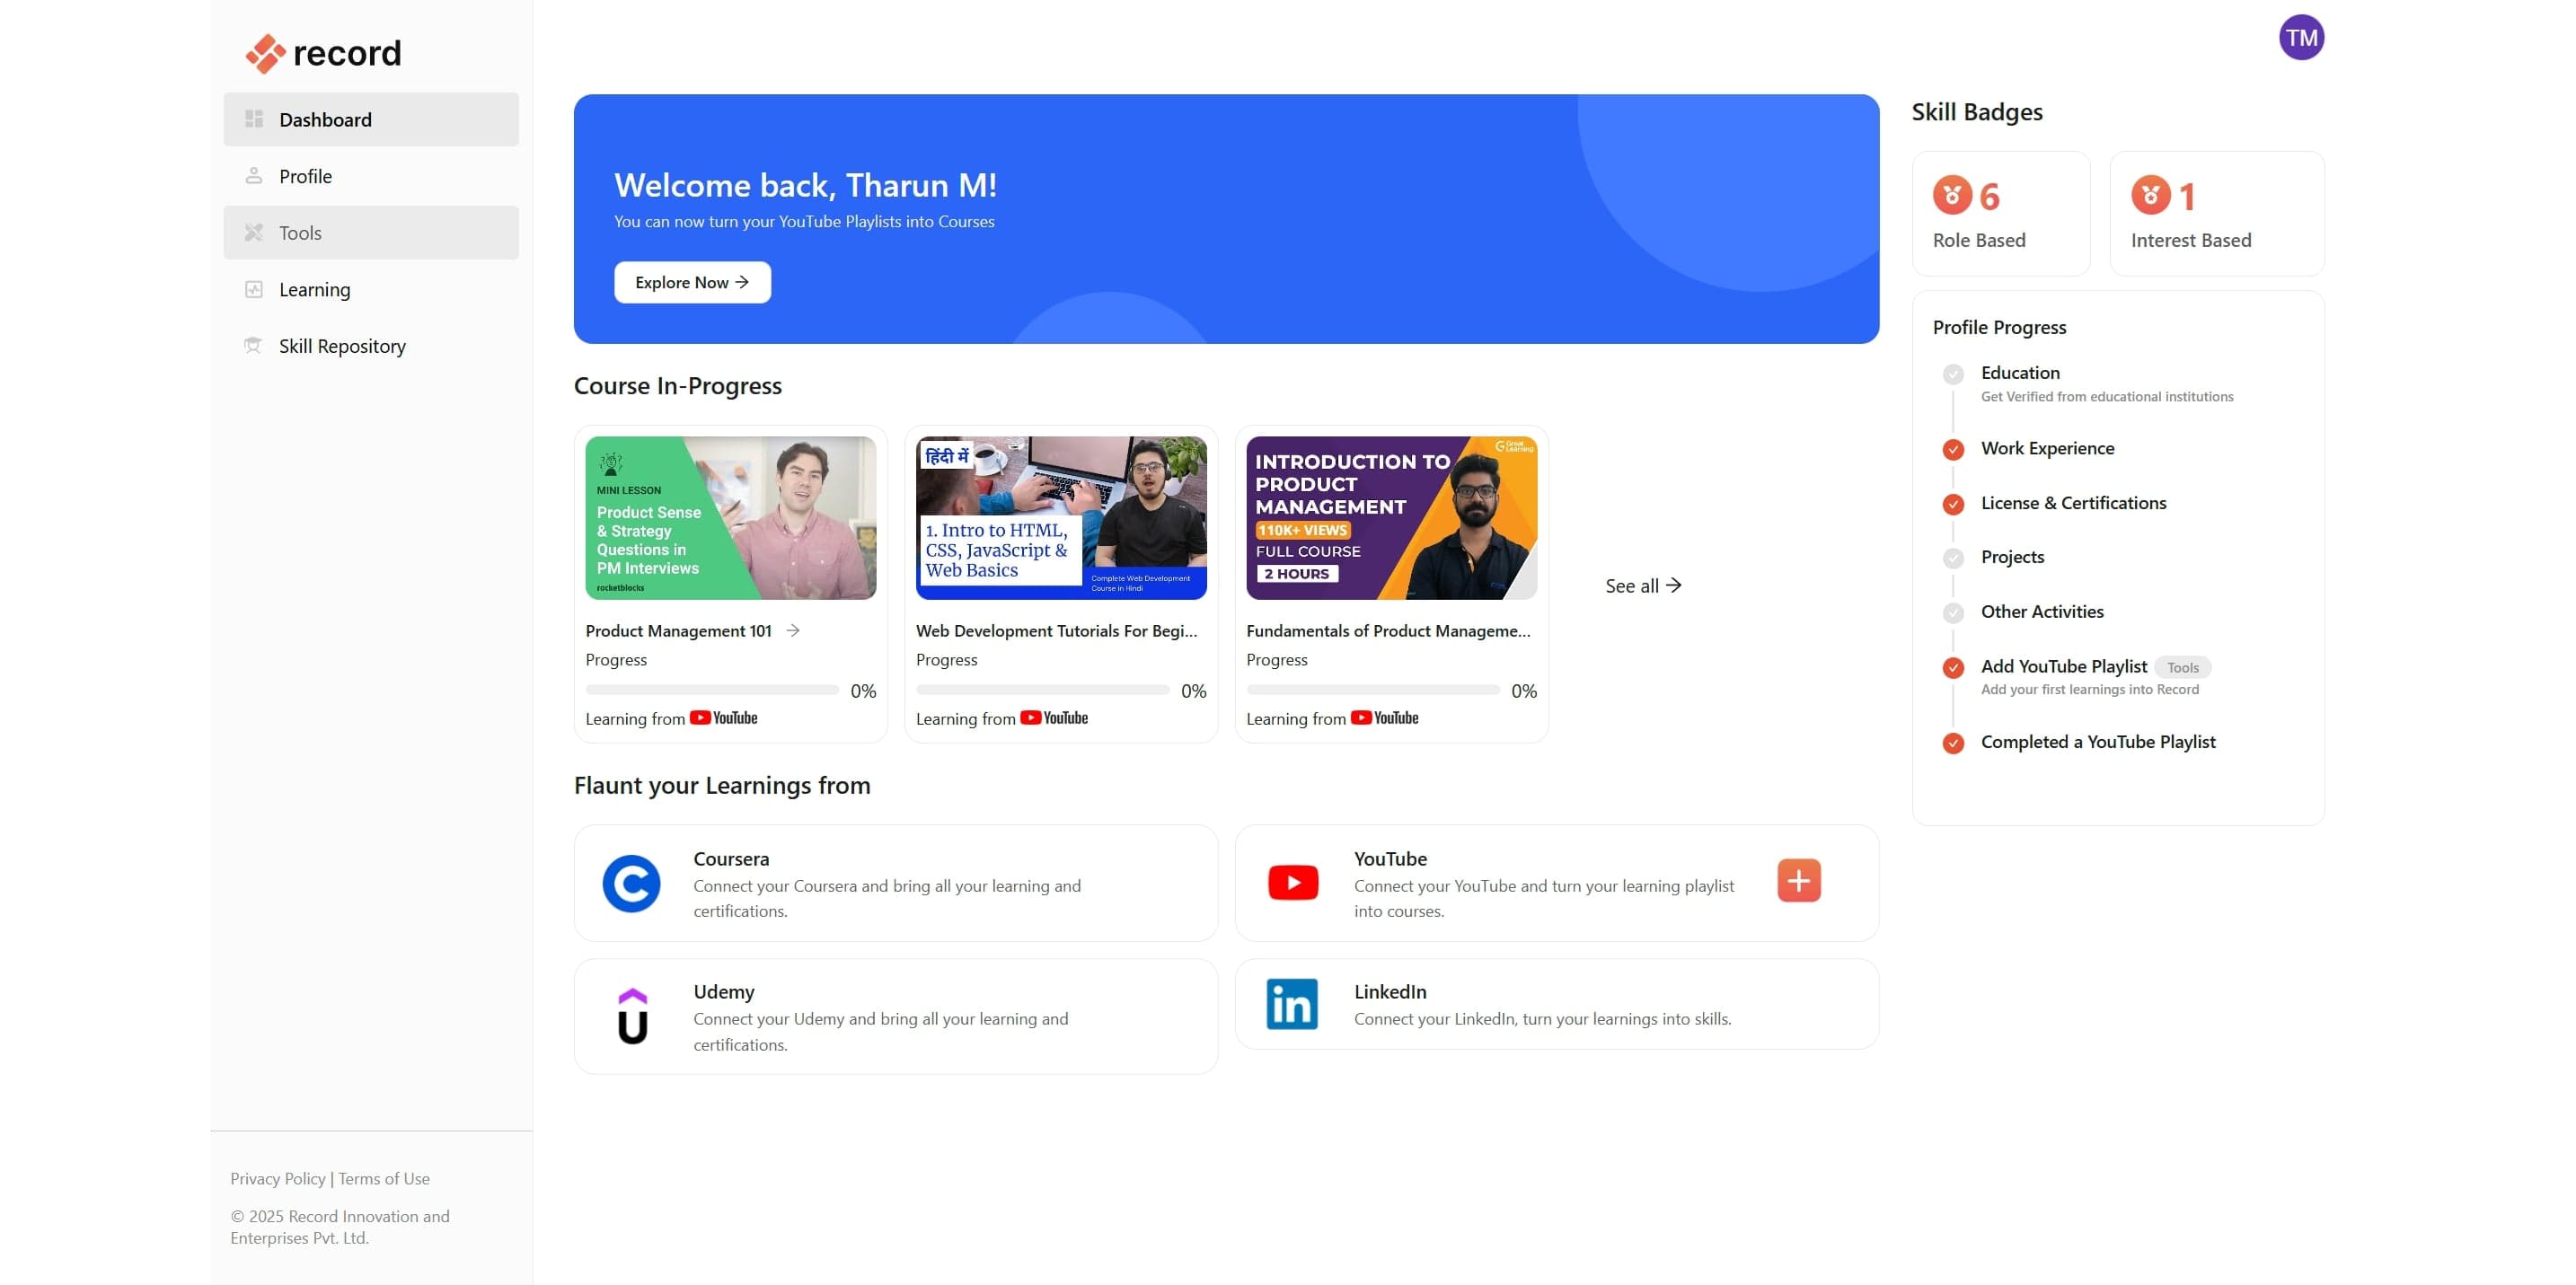Click YouTube logo under Fundamentals of Product Management
Screen dimensions: 2576x1285
pyautogui.click(x=1385, y=719)
